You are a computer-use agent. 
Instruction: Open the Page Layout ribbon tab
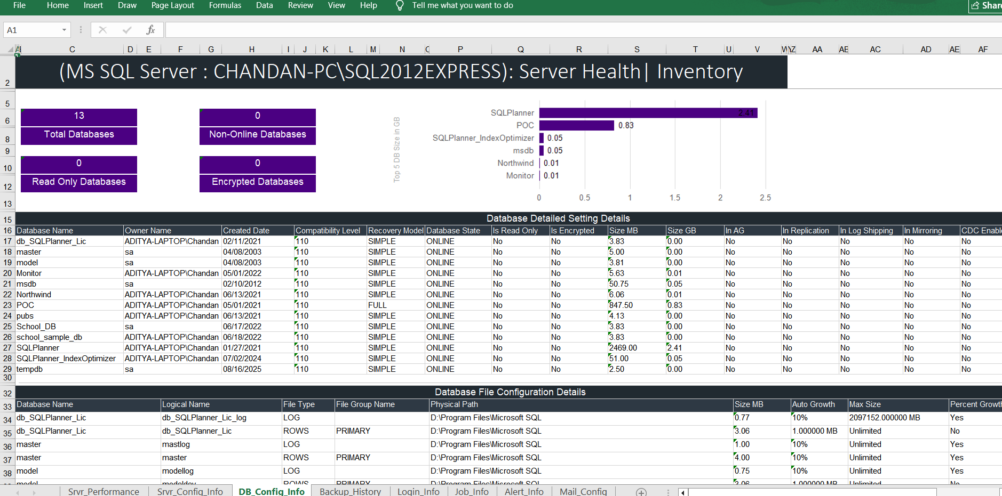172,5
